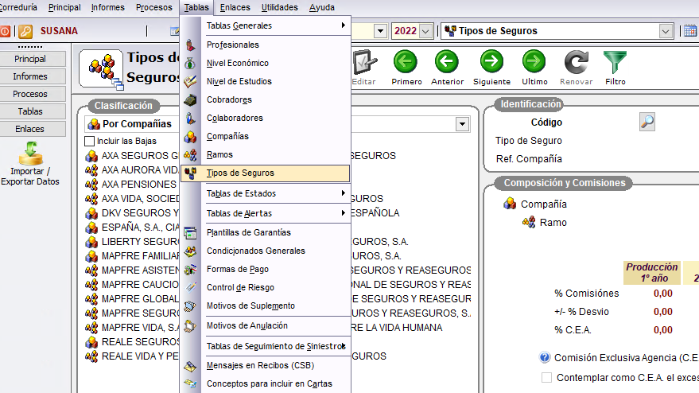Click the Formas de Pago menu icon
The width and height of the screenshot is (699, 393).
pos(190,270)
